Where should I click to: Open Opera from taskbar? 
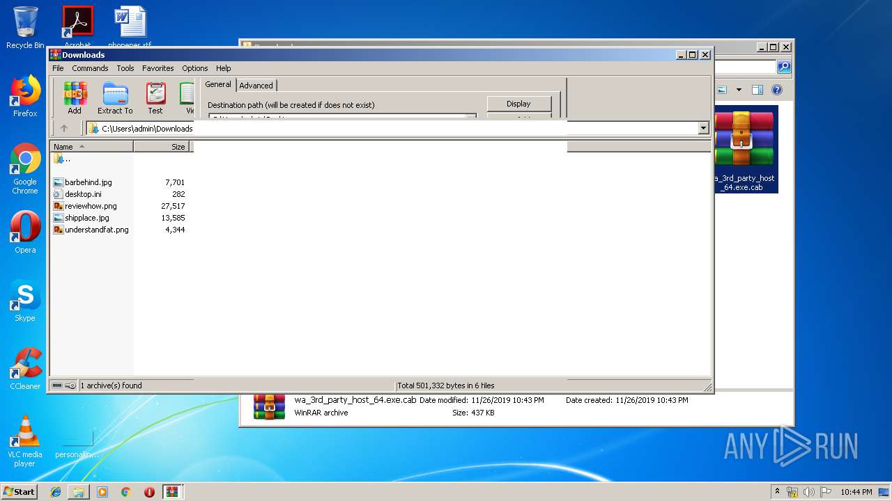(x=149, y=492)
